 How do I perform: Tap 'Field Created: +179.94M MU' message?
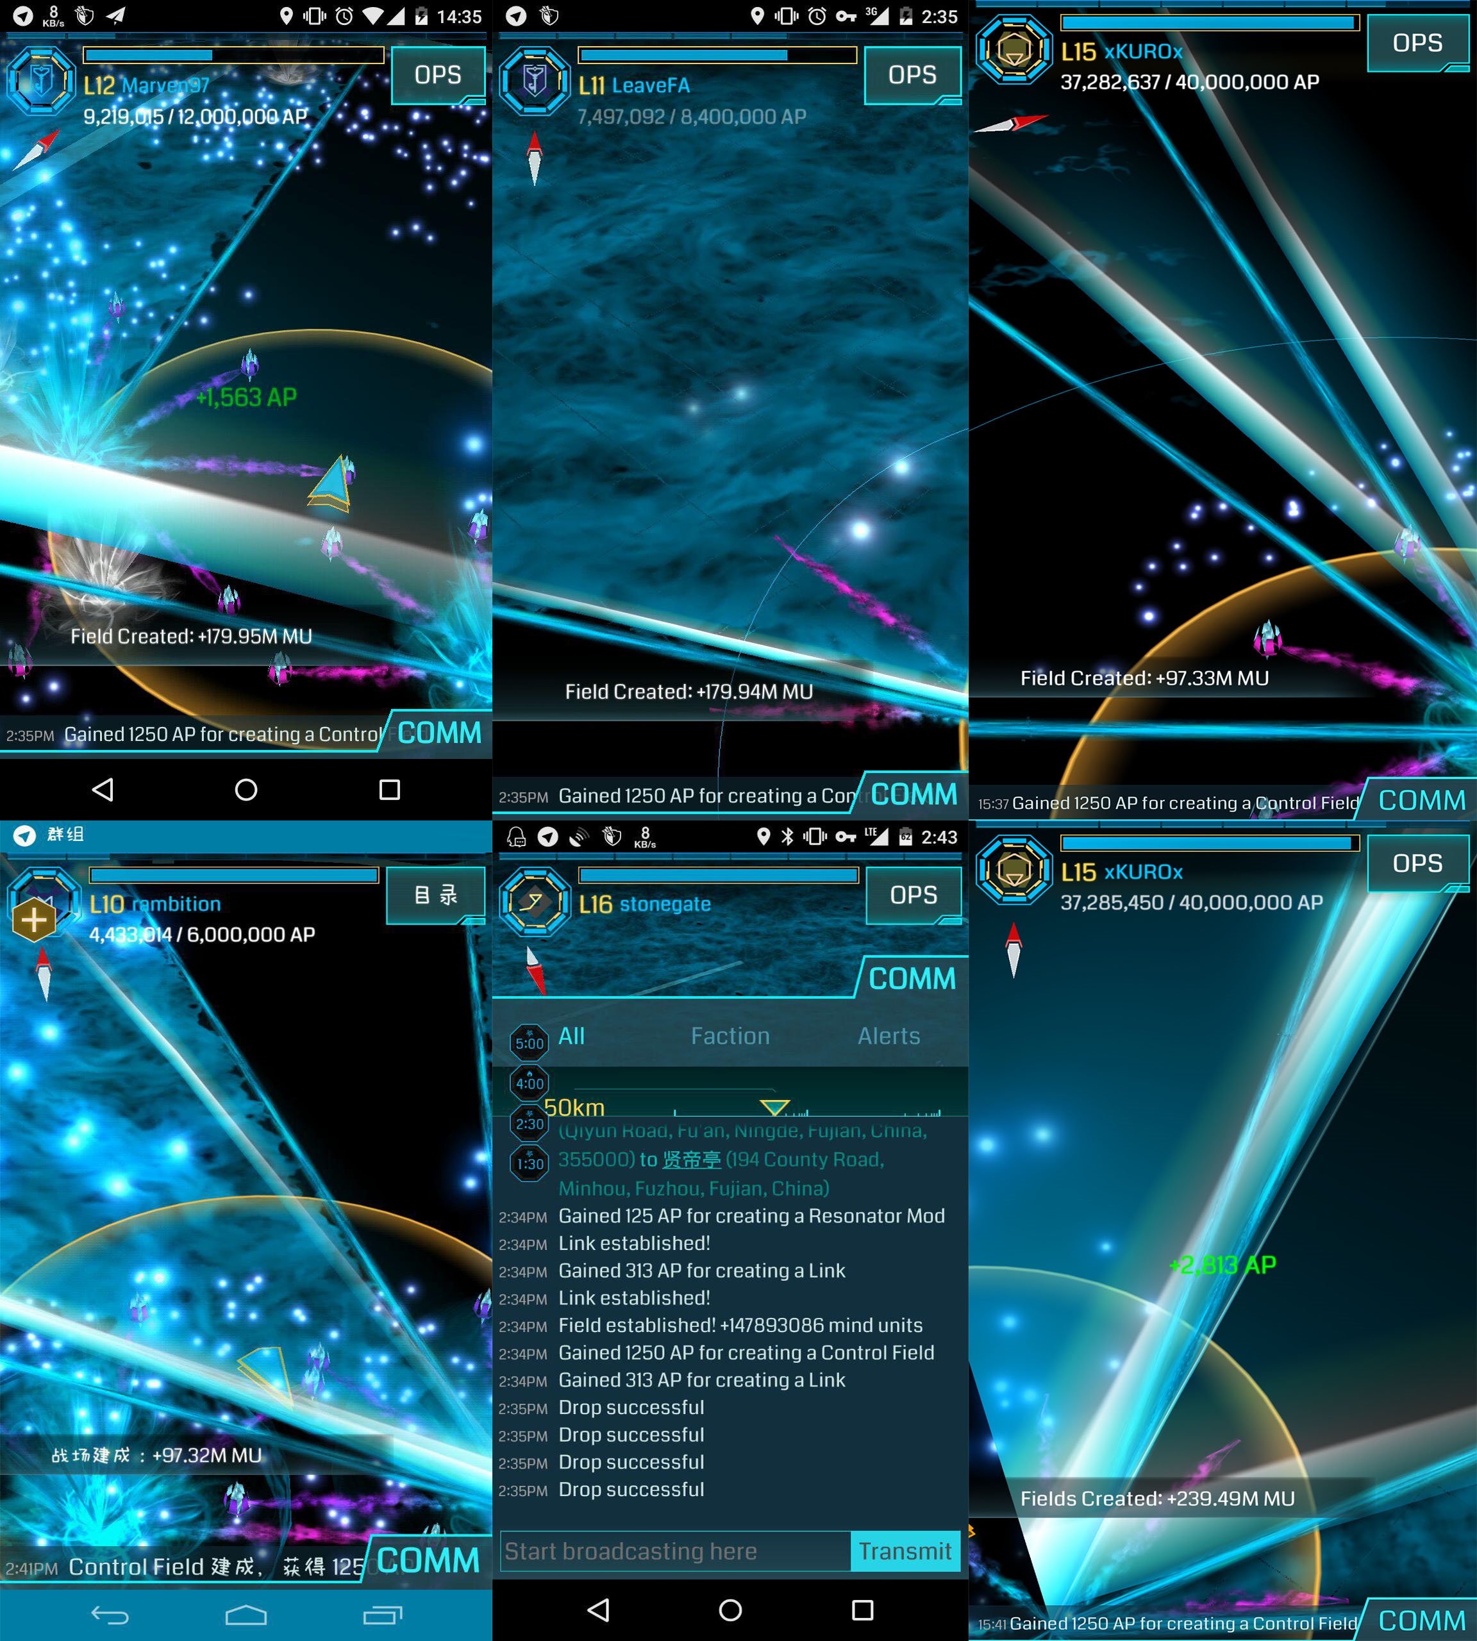[689, 692]
